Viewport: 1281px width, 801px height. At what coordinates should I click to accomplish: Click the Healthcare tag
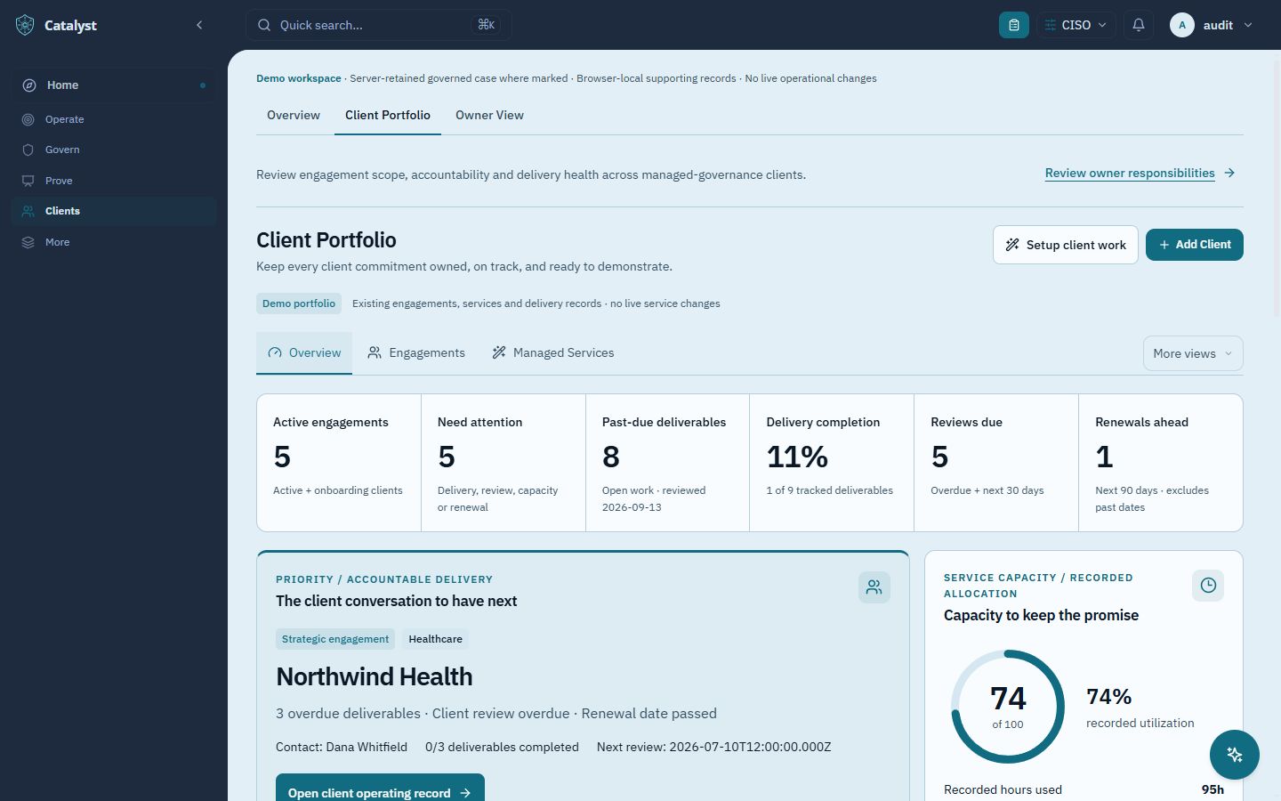[436, 639]
